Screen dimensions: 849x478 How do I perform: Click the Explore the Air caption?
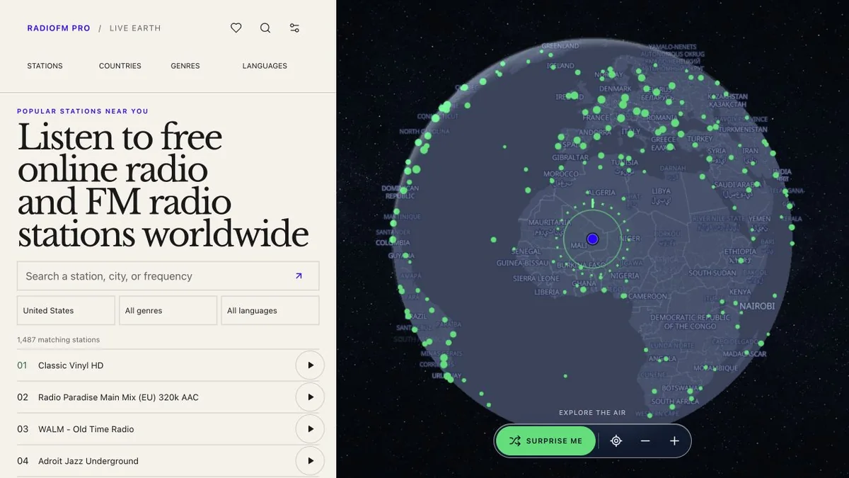tap(592, 413)
